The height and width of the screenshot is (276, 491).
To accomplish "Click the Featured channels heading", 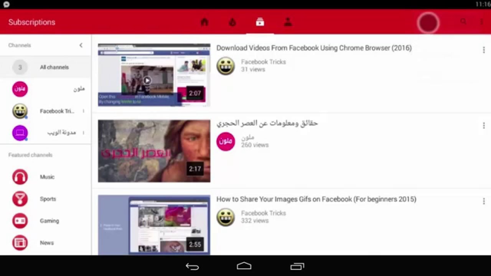I will click(30, 155).
